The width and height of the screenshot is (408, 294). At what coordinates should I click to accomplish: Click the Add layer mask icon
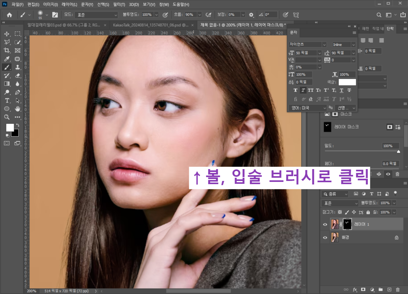(x=363, y=289)
